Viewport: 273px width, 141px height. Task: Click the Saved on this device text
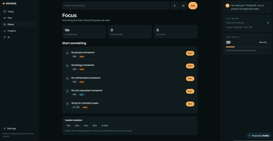(x=235, y=23)
